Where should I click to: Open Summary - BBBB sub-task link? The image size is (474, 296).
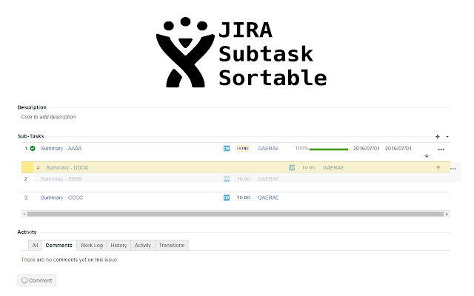click(61, 179)
